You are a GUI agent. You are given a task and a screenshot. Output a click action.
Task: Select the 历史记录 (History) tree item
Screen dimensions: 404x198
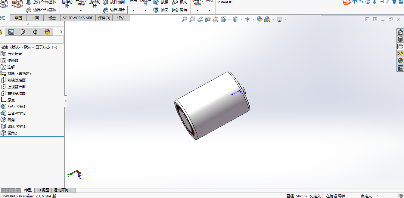pyautogui.click(x=11, y=54)
